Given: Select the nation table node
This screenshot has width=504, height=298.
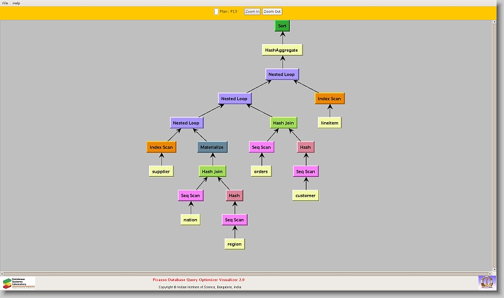Looking at the screenshot, I should coord(191,220).
